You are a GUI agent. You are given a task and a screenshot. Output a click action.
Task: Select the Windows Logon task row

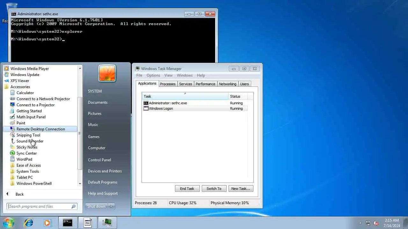coord(195,108)
